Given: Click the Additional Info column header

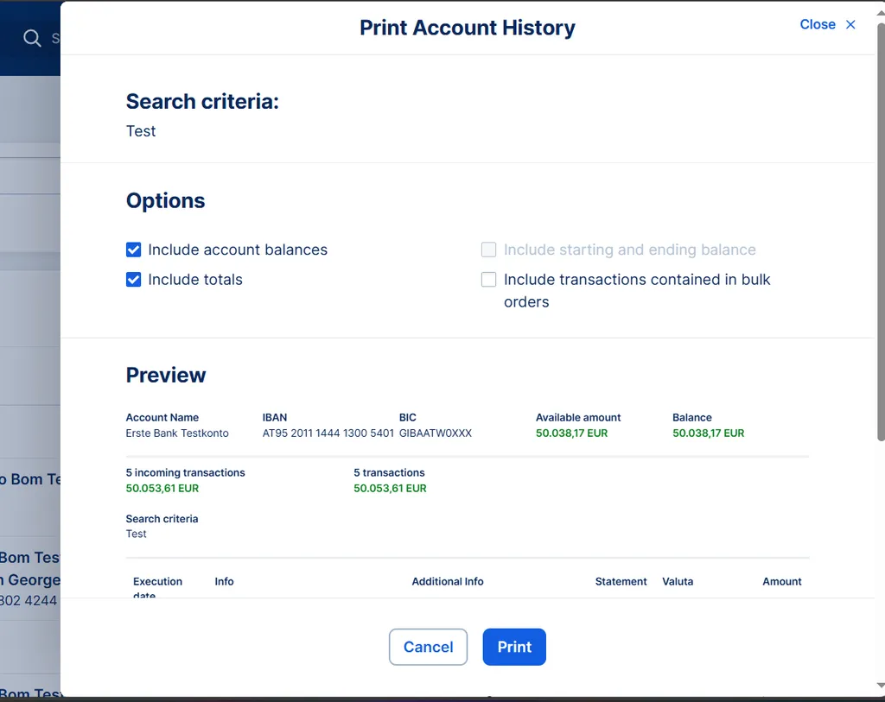Looking at the screenshot, I should (448, 581).
